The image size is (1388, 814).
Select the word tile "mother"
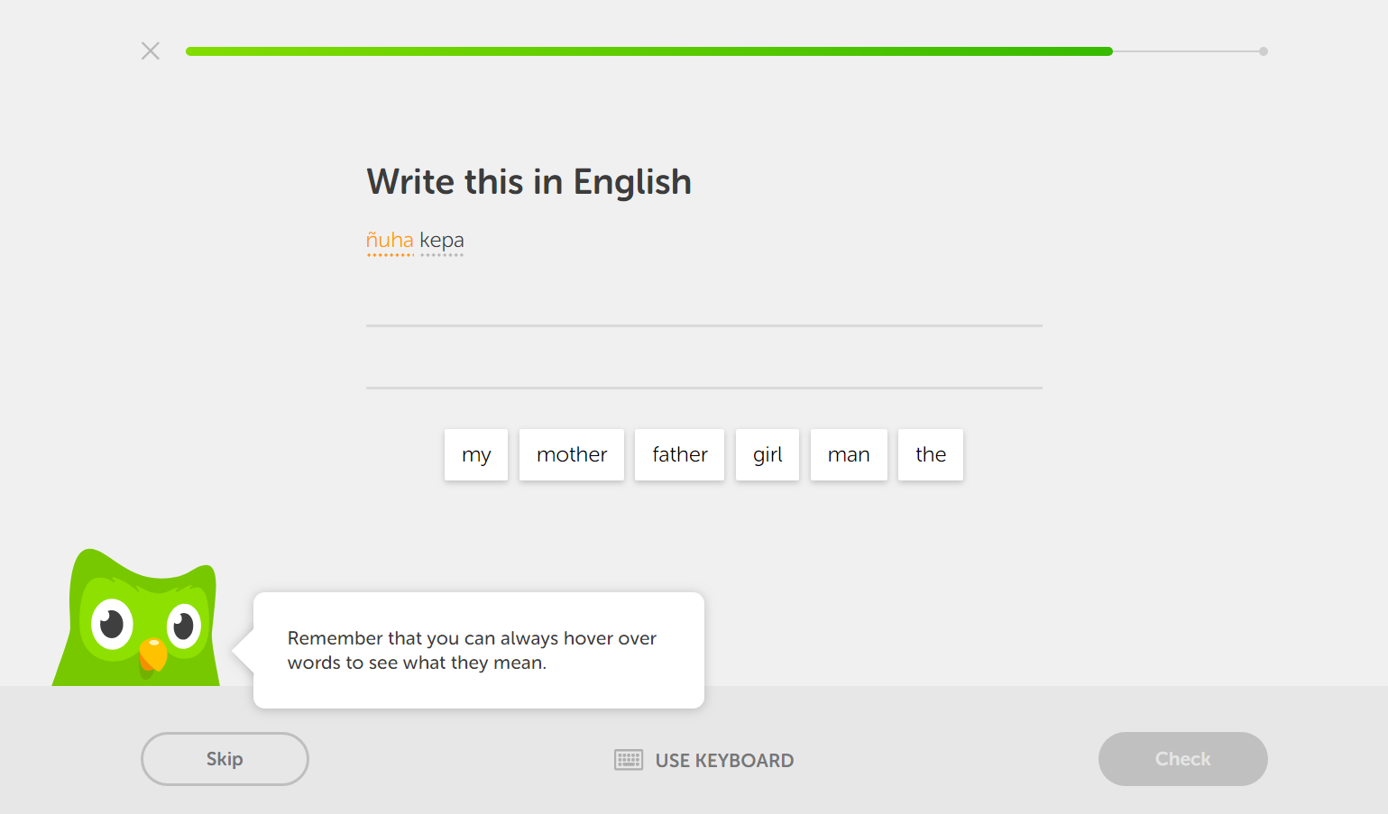(x=572, y=454)
